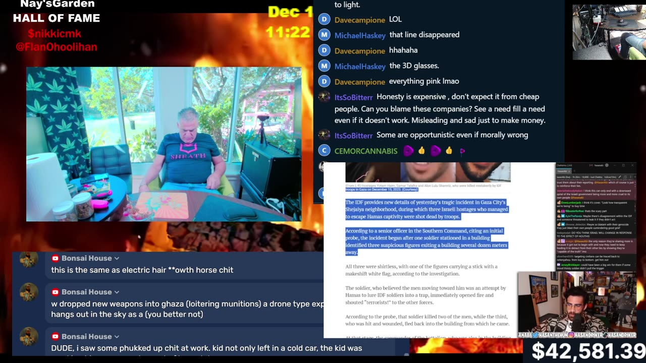Image resolution: width=646 pixels, height=363 pixels.
Task: Click ItsSoBitterr's avatar beside 'Some are opportunistic'
Action: coord(325,135)
